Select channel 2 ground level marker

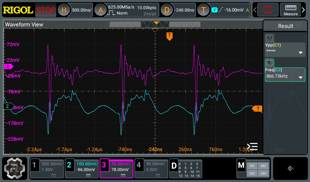coord(9,106)
